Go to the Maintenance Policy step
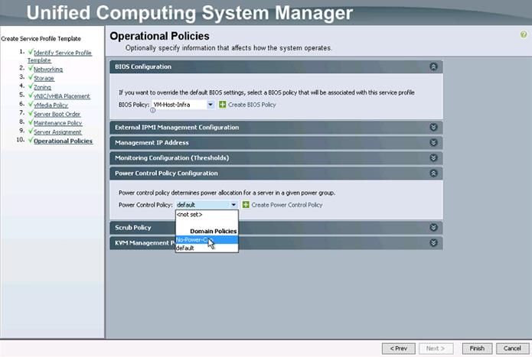This screenshot has width=532, height=357. [57, 123]
